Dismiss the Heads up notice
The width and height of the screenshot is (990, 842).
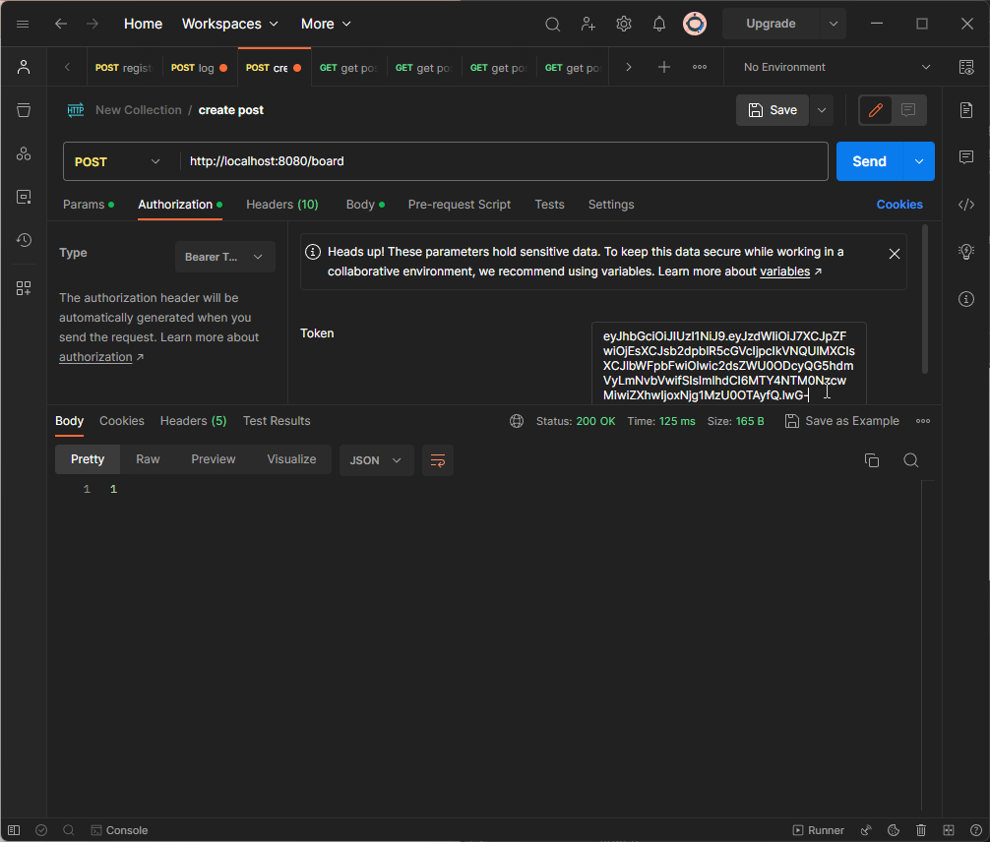point(894,254)
